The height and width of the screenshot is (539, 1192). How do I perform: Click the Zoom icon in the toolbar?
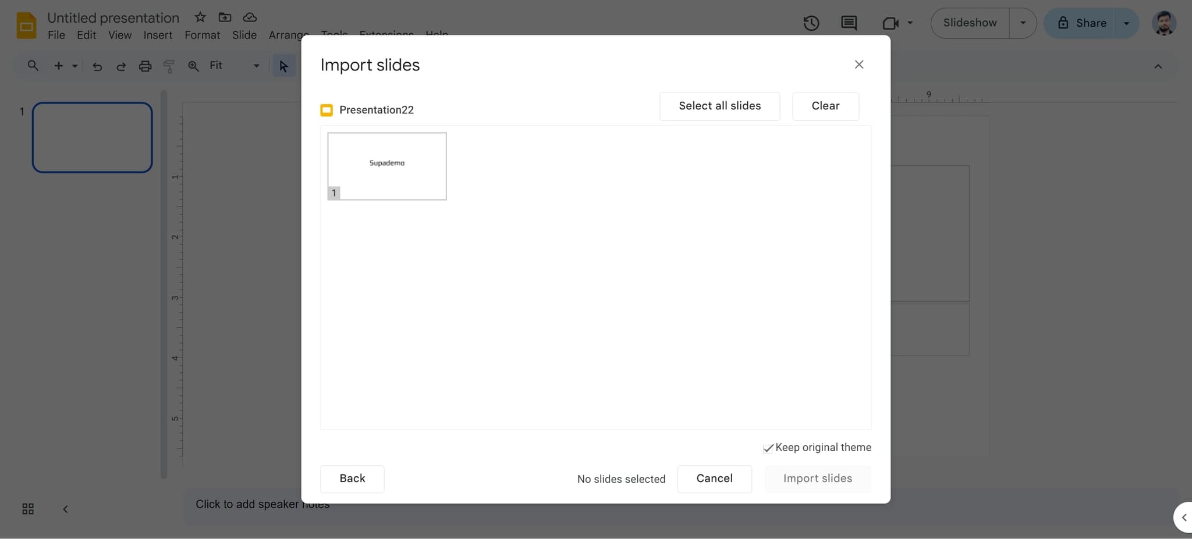[192, 66]
